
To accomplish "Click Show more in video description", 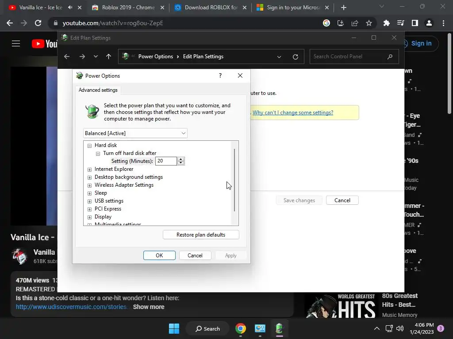I will click(149, 307).
